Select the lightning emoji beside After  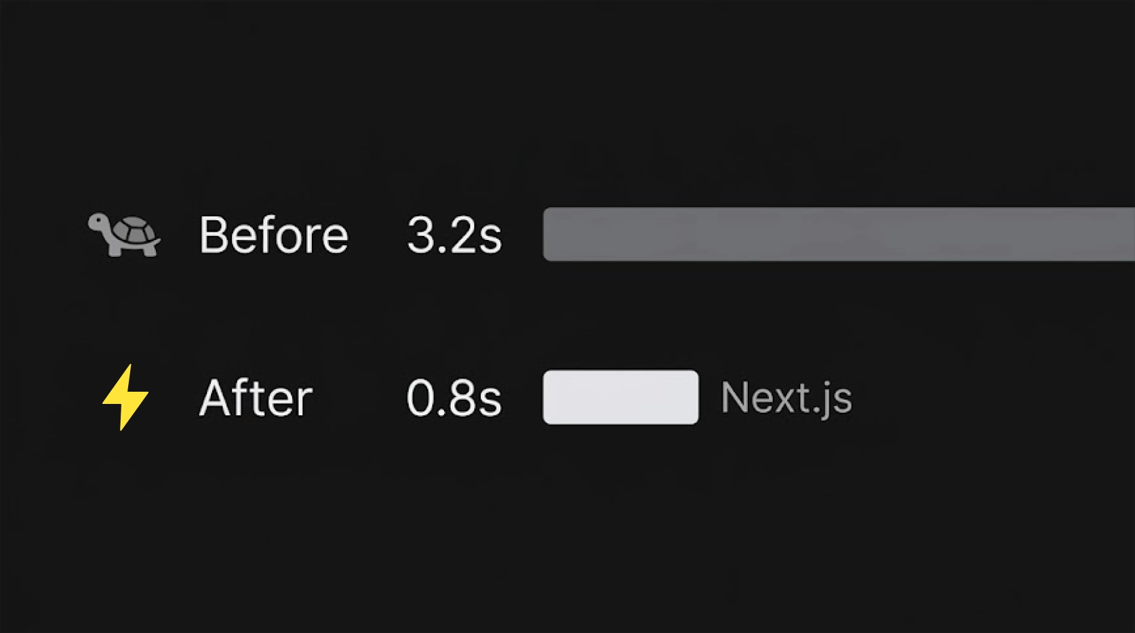click(125, 397)
